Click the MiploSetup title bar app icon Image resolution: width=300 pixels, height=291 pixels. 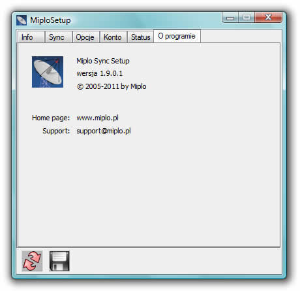[x=22, y=20]
